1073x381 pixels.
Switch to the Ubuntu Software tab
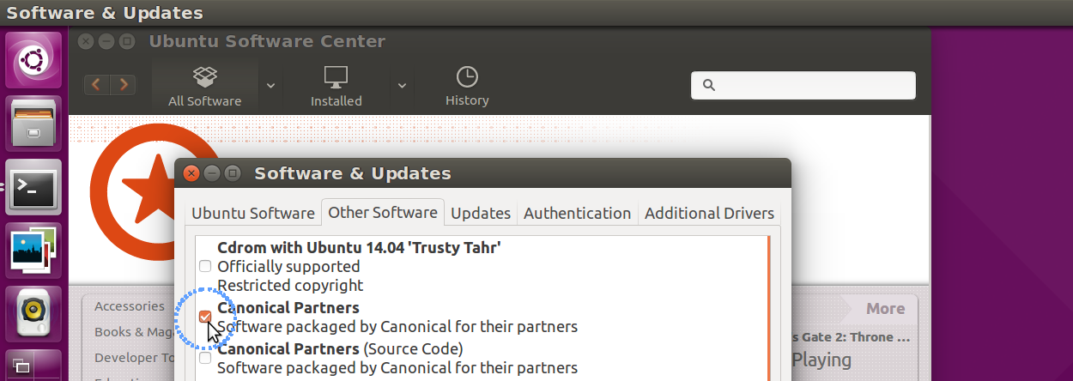click(253, 213)
